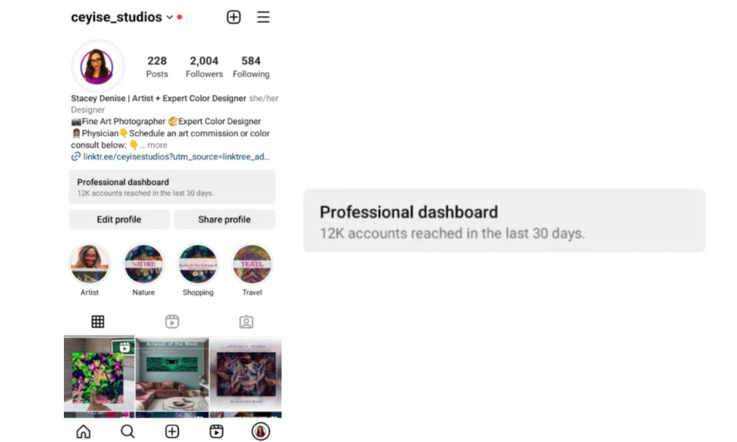Open the Professional dashboard panel in profile

click(172, 187)
